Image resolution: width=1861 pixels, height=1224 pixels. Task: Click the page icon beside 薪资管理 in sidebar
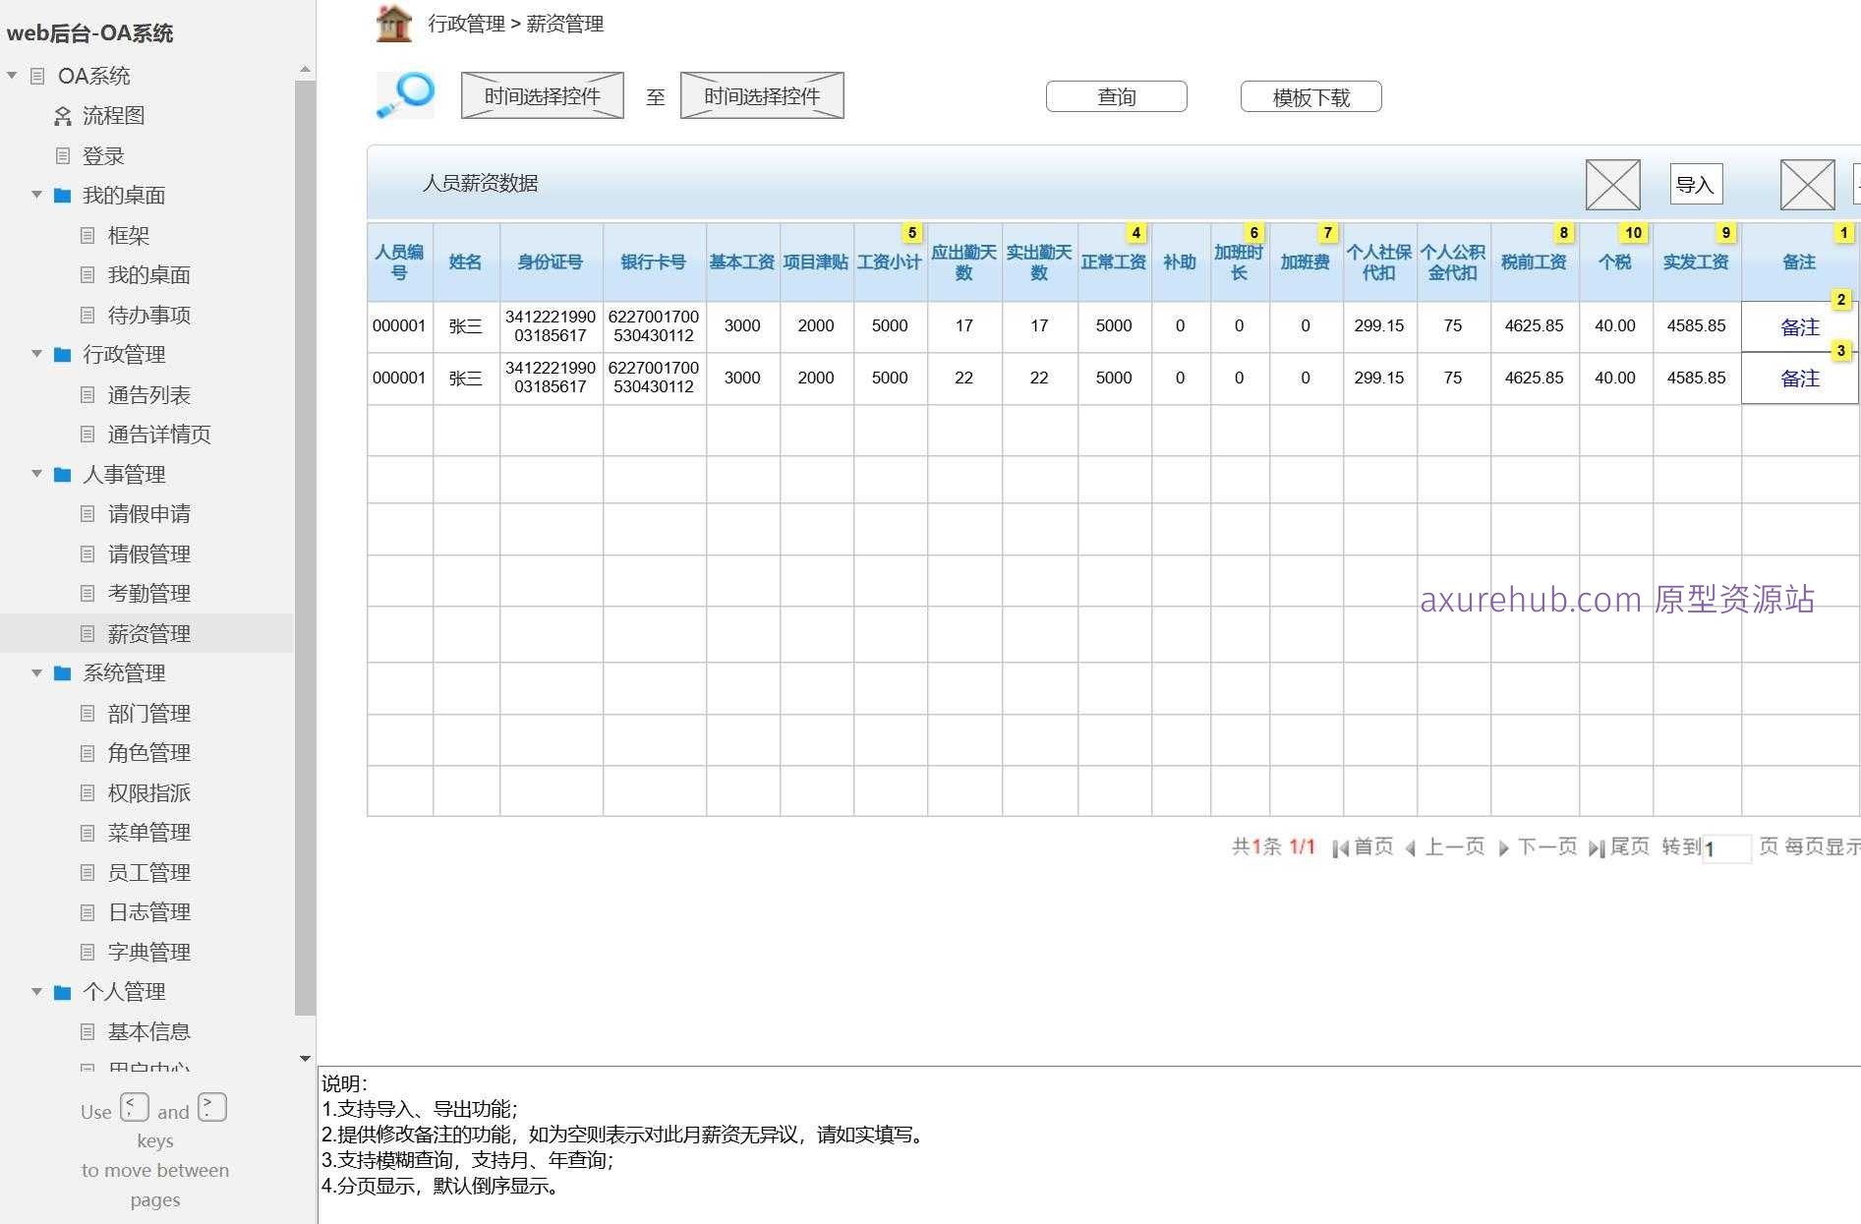tap(87, 633)
